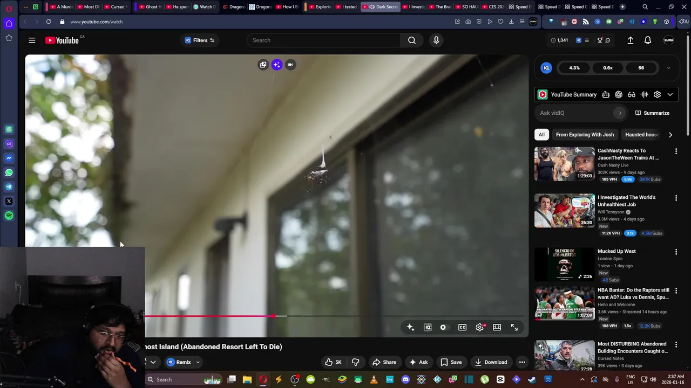Open Steam from the Windows taskbar
Image resolution: width=691 pixels, height=388 pixels.
click(532, 379)
